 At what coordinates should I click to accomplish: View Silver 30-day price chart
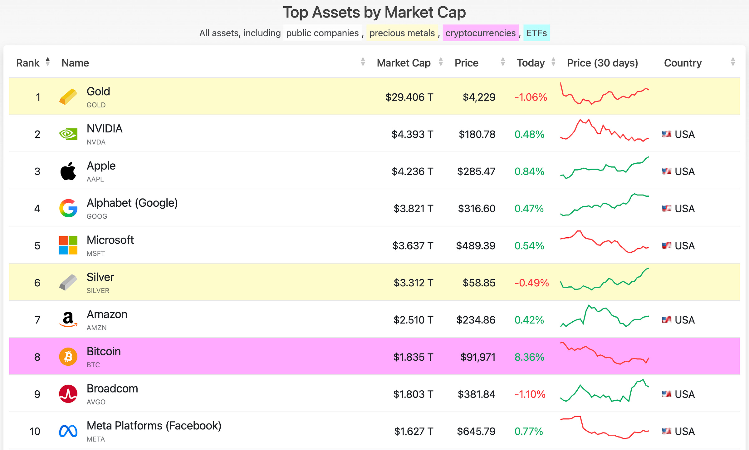point(605,279)
